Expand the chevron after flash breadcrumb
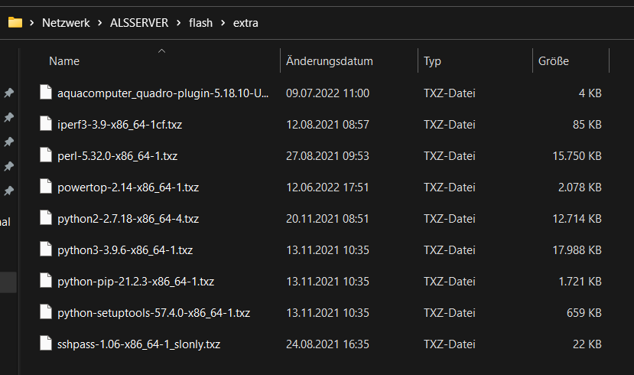 pos(223,23)
